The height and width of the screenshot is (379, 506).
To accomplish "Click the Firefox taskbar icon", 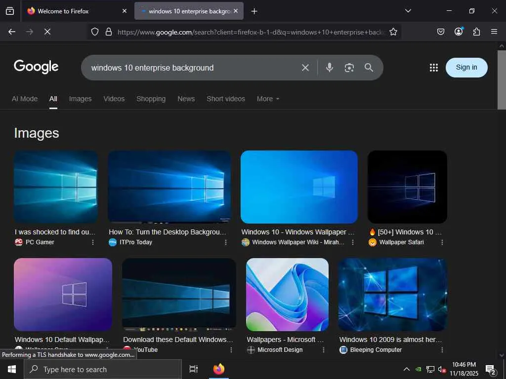I will pyautogui.click(x=219, y=369).
